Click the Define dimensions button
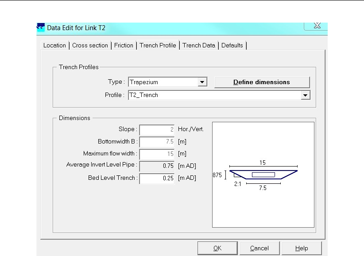Viewport: 364px width, 256px height. click(262, 82)
